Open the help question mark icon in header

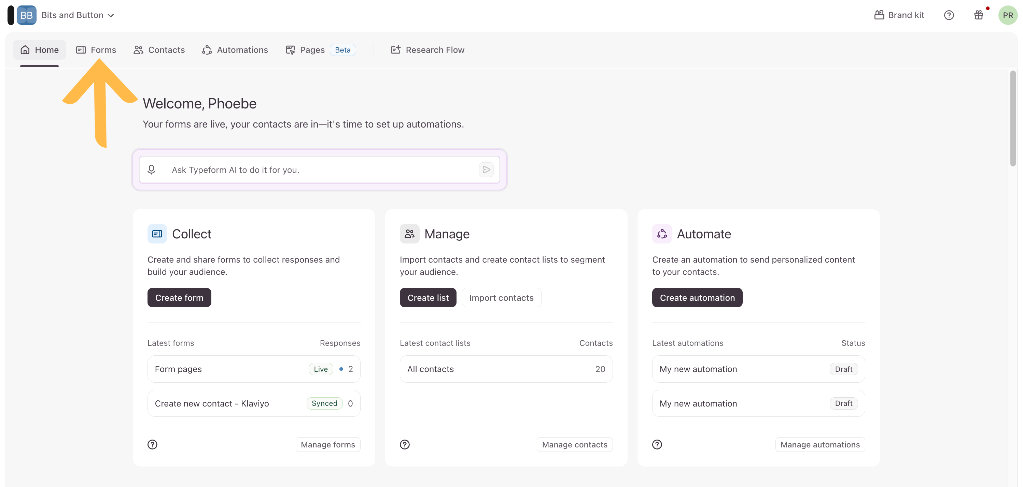[949, 15]
